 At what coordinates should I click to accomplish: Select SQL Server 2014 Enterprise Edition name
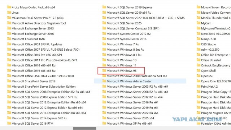pos(49,113)
